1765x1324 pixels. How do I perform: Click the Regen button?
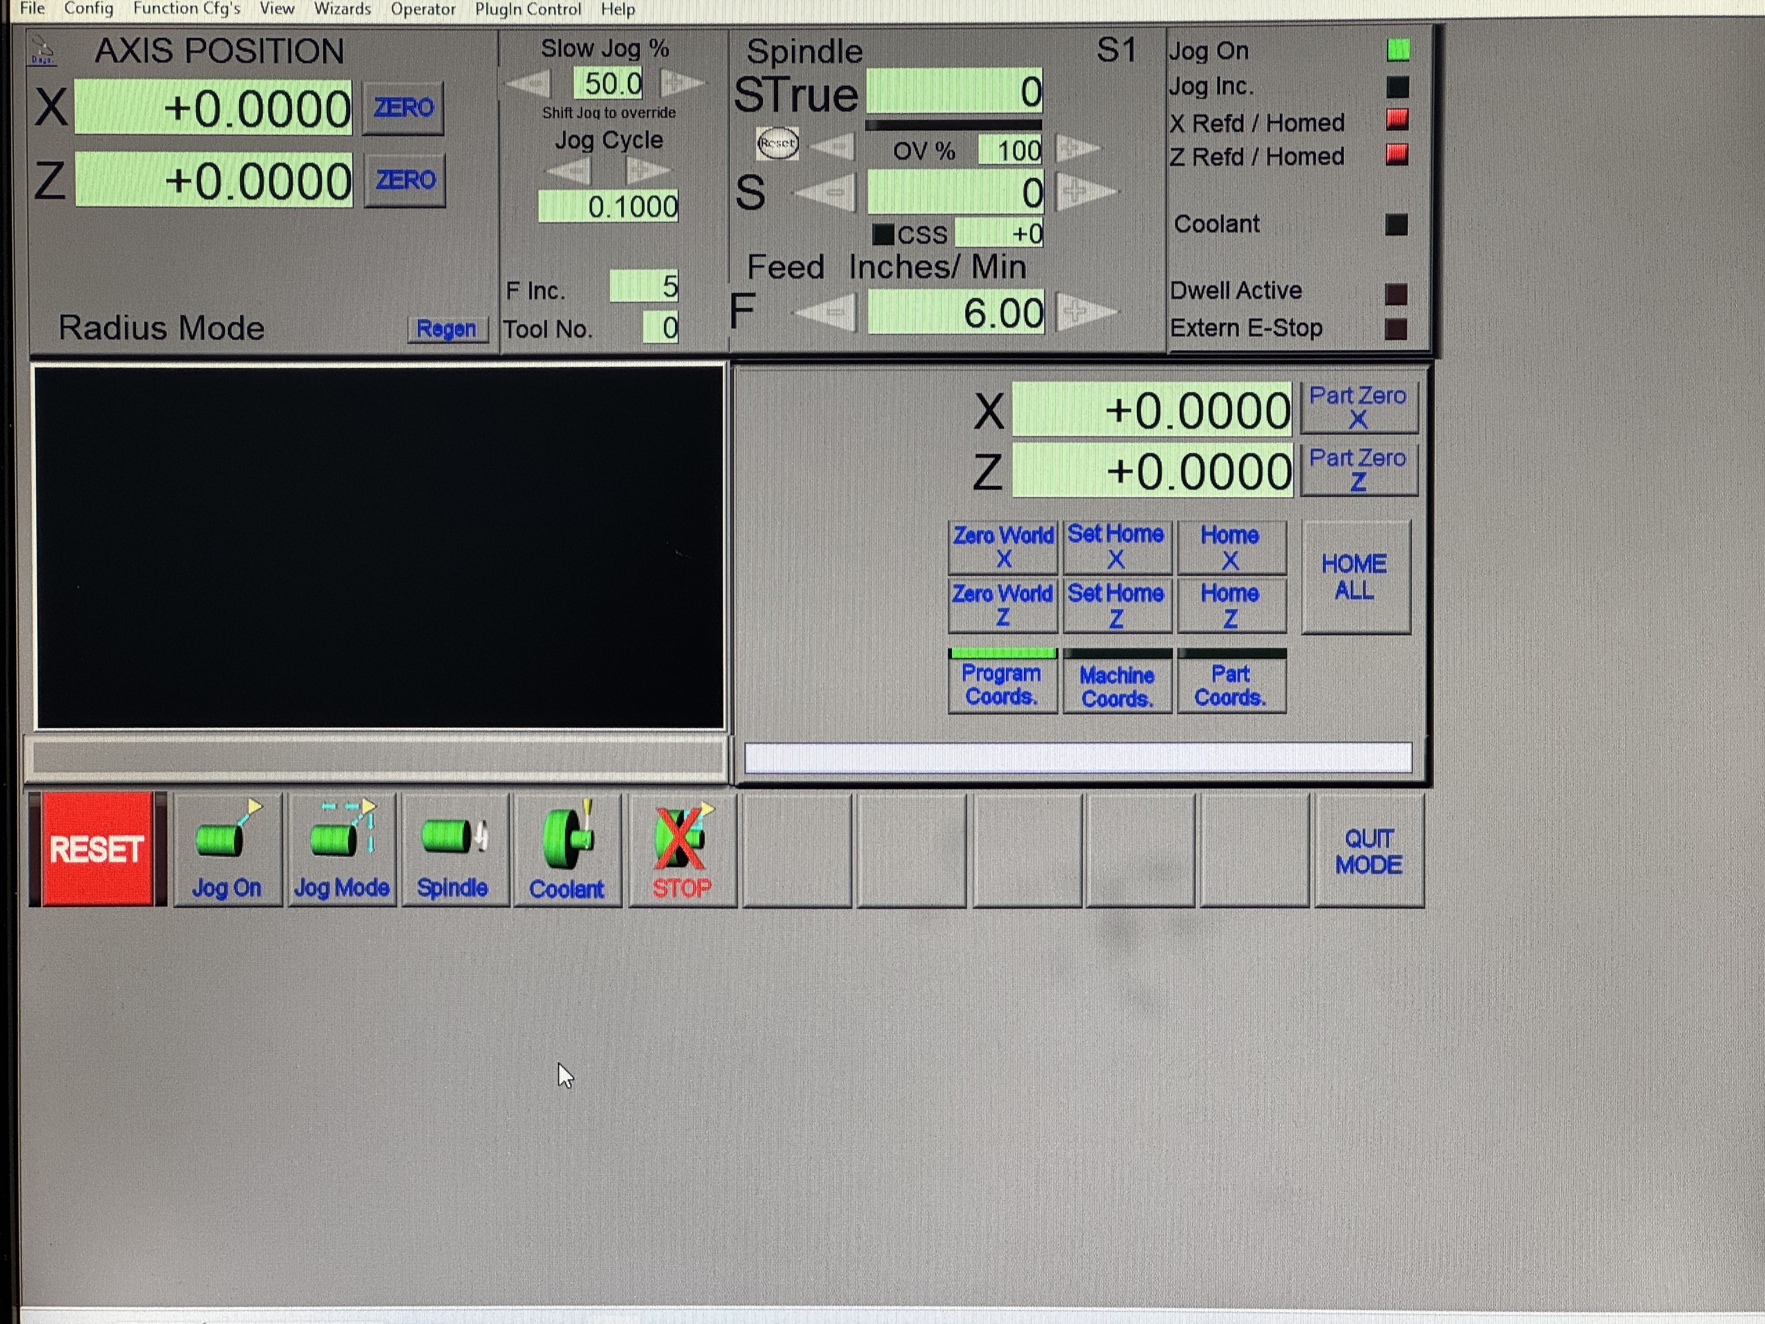[x=447, y=329]
